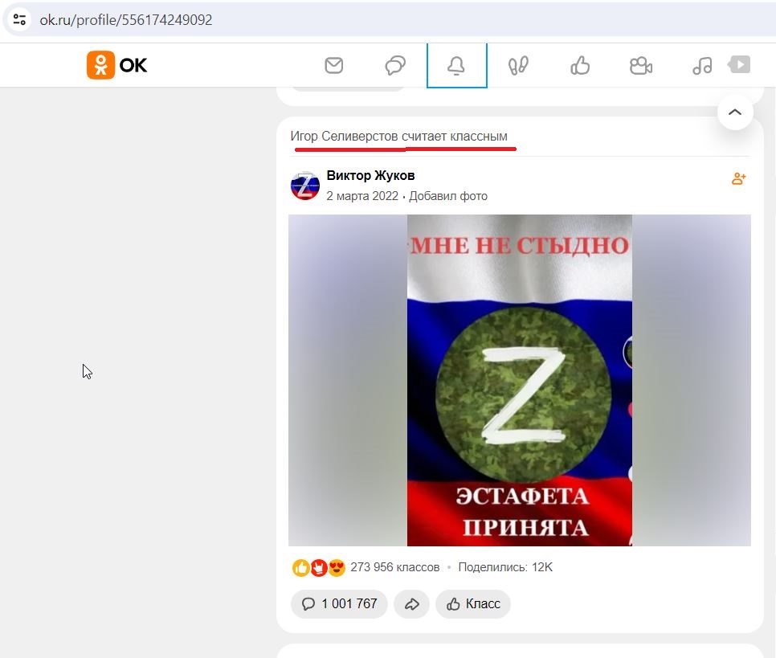Click the play icon at header's right edge
The height and width of the screenshot is (658, 776).
coord(739,64)
